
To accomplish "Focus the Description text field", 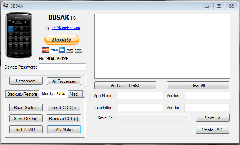I will click(140, 108).
